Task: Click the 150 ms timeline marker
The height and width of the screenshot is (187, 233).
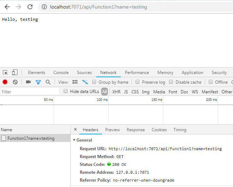Action: (x=157, y=100)
